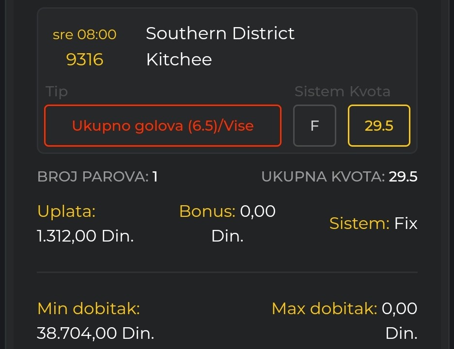Screen dimensions: 454x349
Task: Click the yellow 29.5 odds box
Action: [x=379, y=126]
